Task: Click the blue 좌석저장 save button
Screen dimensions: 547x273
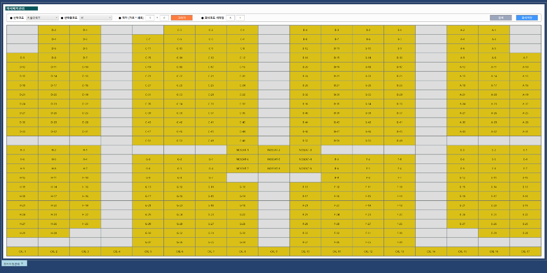Action: (x=527, y=18)
